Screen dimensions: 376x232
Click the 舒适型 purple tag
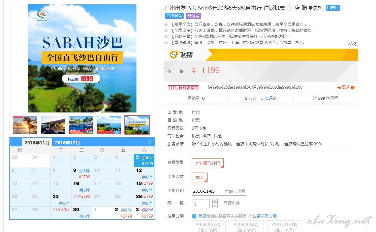click(x=193, y=16)
